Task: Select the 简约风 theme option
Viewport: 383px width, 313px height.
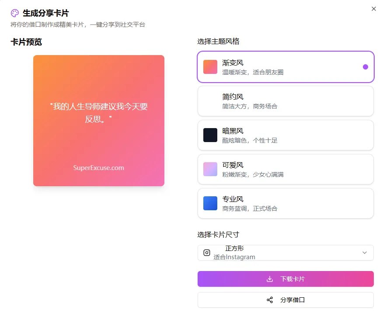Action: coord(285,101)
